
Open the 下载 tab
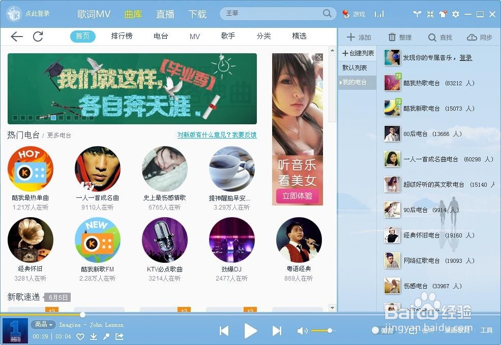coord(197,14)
